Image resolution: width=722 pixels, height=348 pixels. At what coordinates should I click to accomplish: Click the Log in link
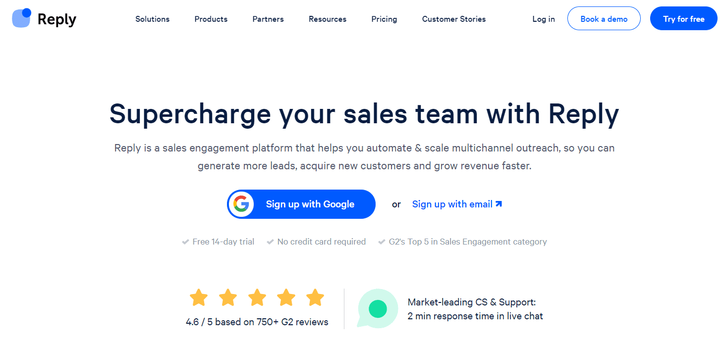coord(544,19)
